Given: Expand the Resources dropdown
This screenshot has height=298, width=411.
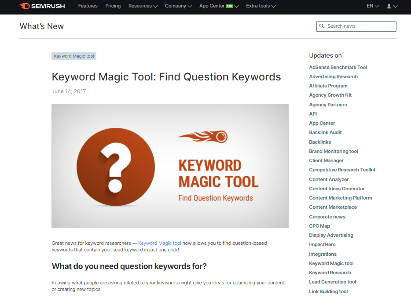Looking at the screenshot, I should coord(143,6).
